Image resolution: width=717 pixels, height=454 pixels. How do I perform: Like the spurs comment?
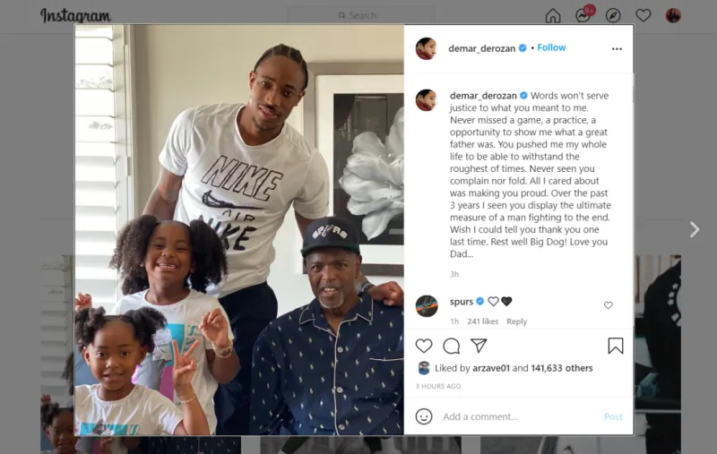pos(609,305)
